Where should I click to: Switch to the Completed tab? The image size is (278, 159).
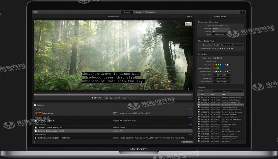pyautogui.click(x=150, y=12)
